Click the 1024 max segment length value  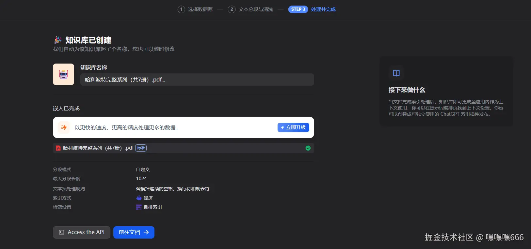point(141,179)
